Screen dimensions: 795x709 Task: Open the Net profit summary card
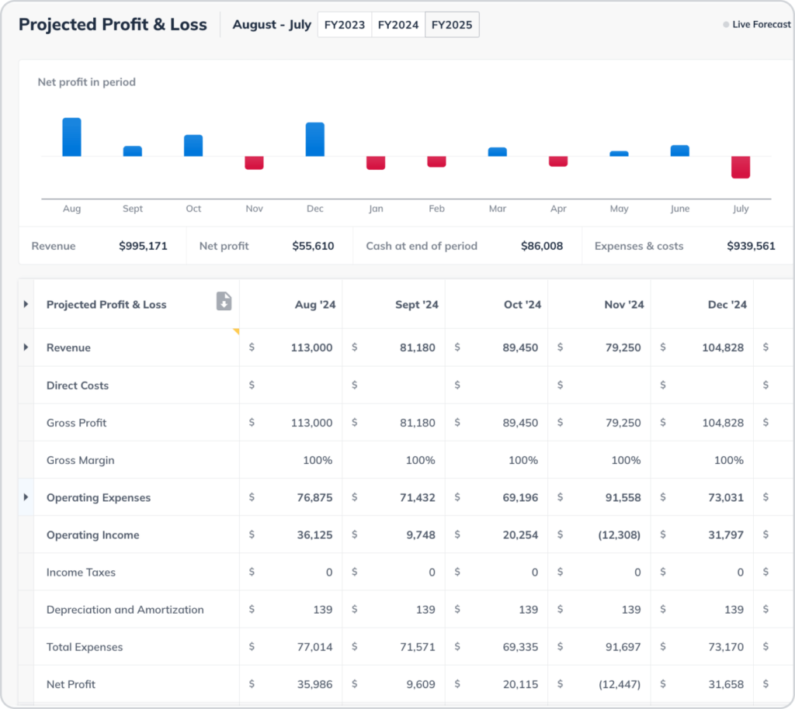tap(266, 246)
